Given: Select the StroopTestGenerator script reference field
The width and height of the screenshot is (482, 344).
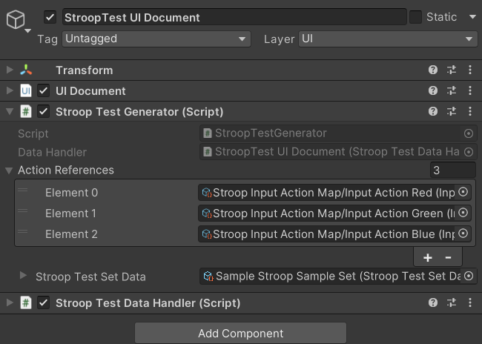Looking at the screenshot, I should pos(338,133).
